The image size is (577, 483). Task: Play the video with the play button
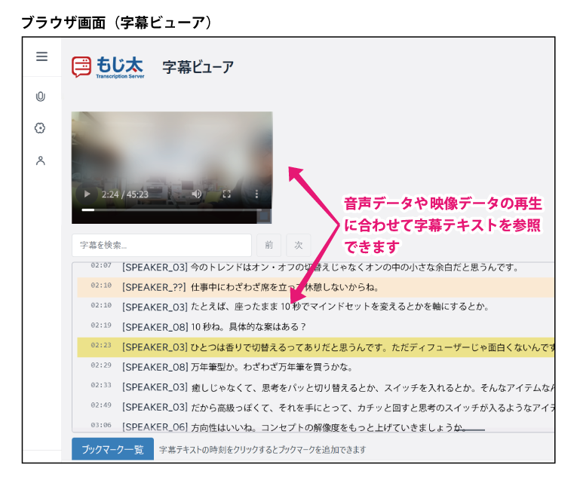[x=87, y=194]
